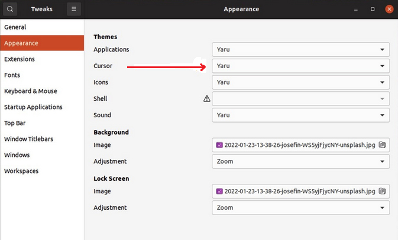Viewport: 398px width, 240px height.
Task: Click the Icons label
Action: coord(101,82)
